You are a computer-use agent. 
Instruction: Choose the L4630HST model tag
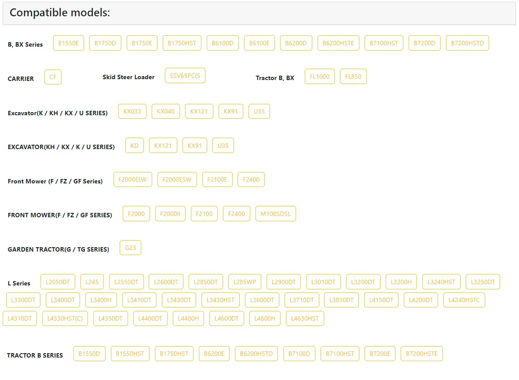pos(305,318)
